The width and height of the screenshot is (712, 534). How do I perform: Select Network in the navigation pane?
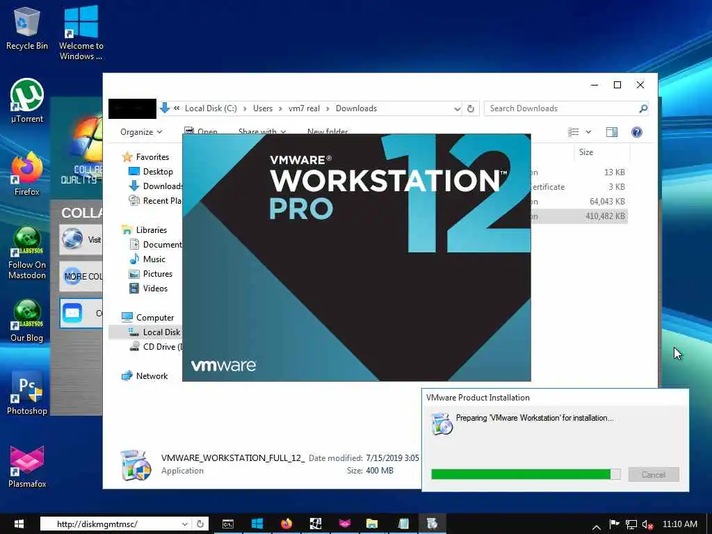coord(145,376)
